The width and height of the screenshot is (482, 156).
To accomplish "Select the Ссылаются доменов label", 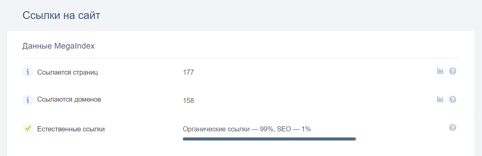I will point(69,100).
